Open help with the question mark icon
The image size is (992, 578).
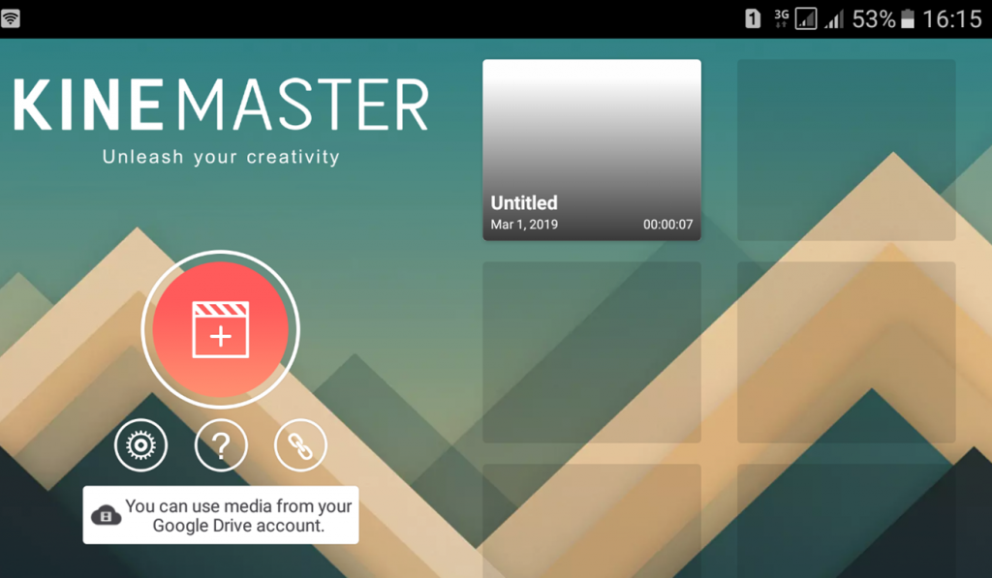pyautogui.click(x=221, y=445)
